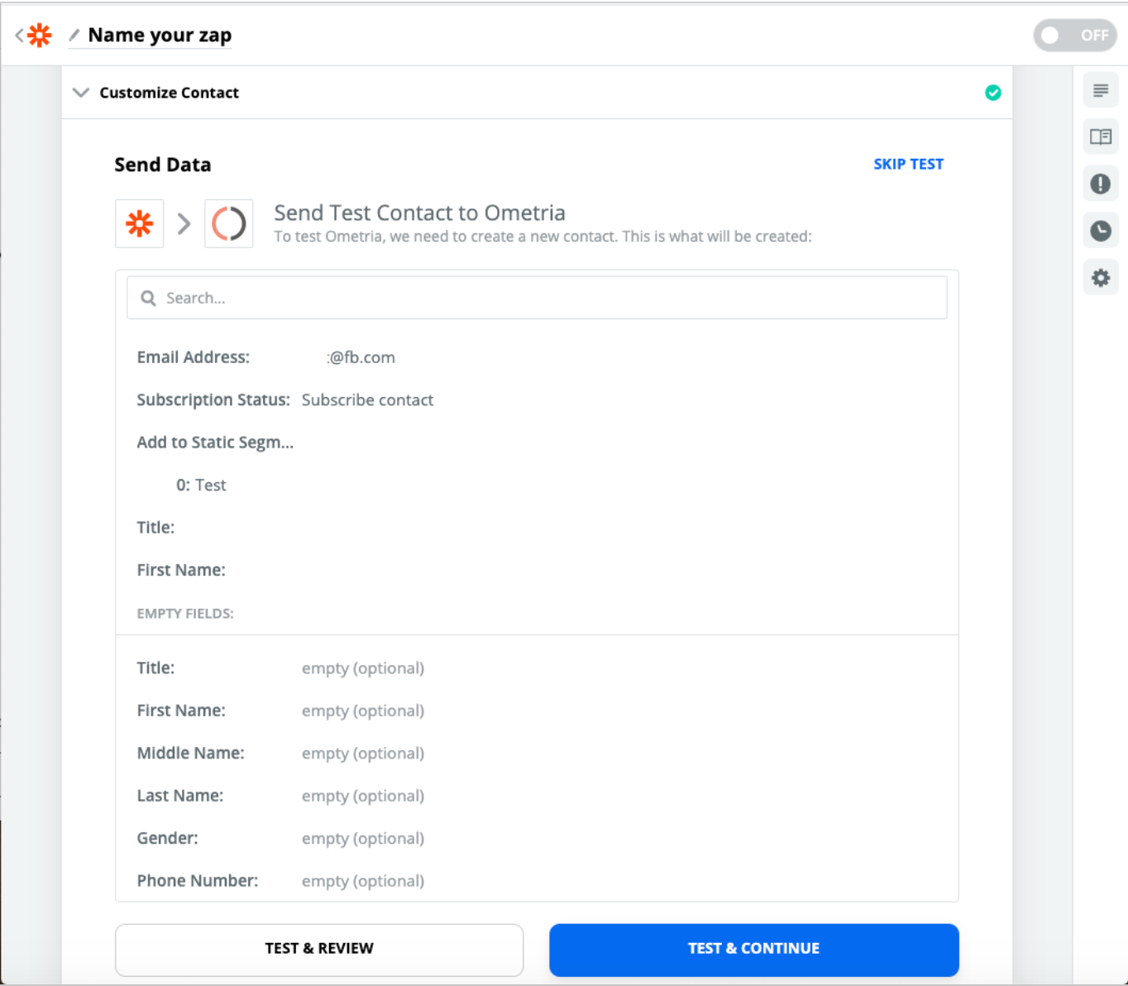
Task: Toggle the zap OFF switch on
Action: click(x=1075, y=35)
